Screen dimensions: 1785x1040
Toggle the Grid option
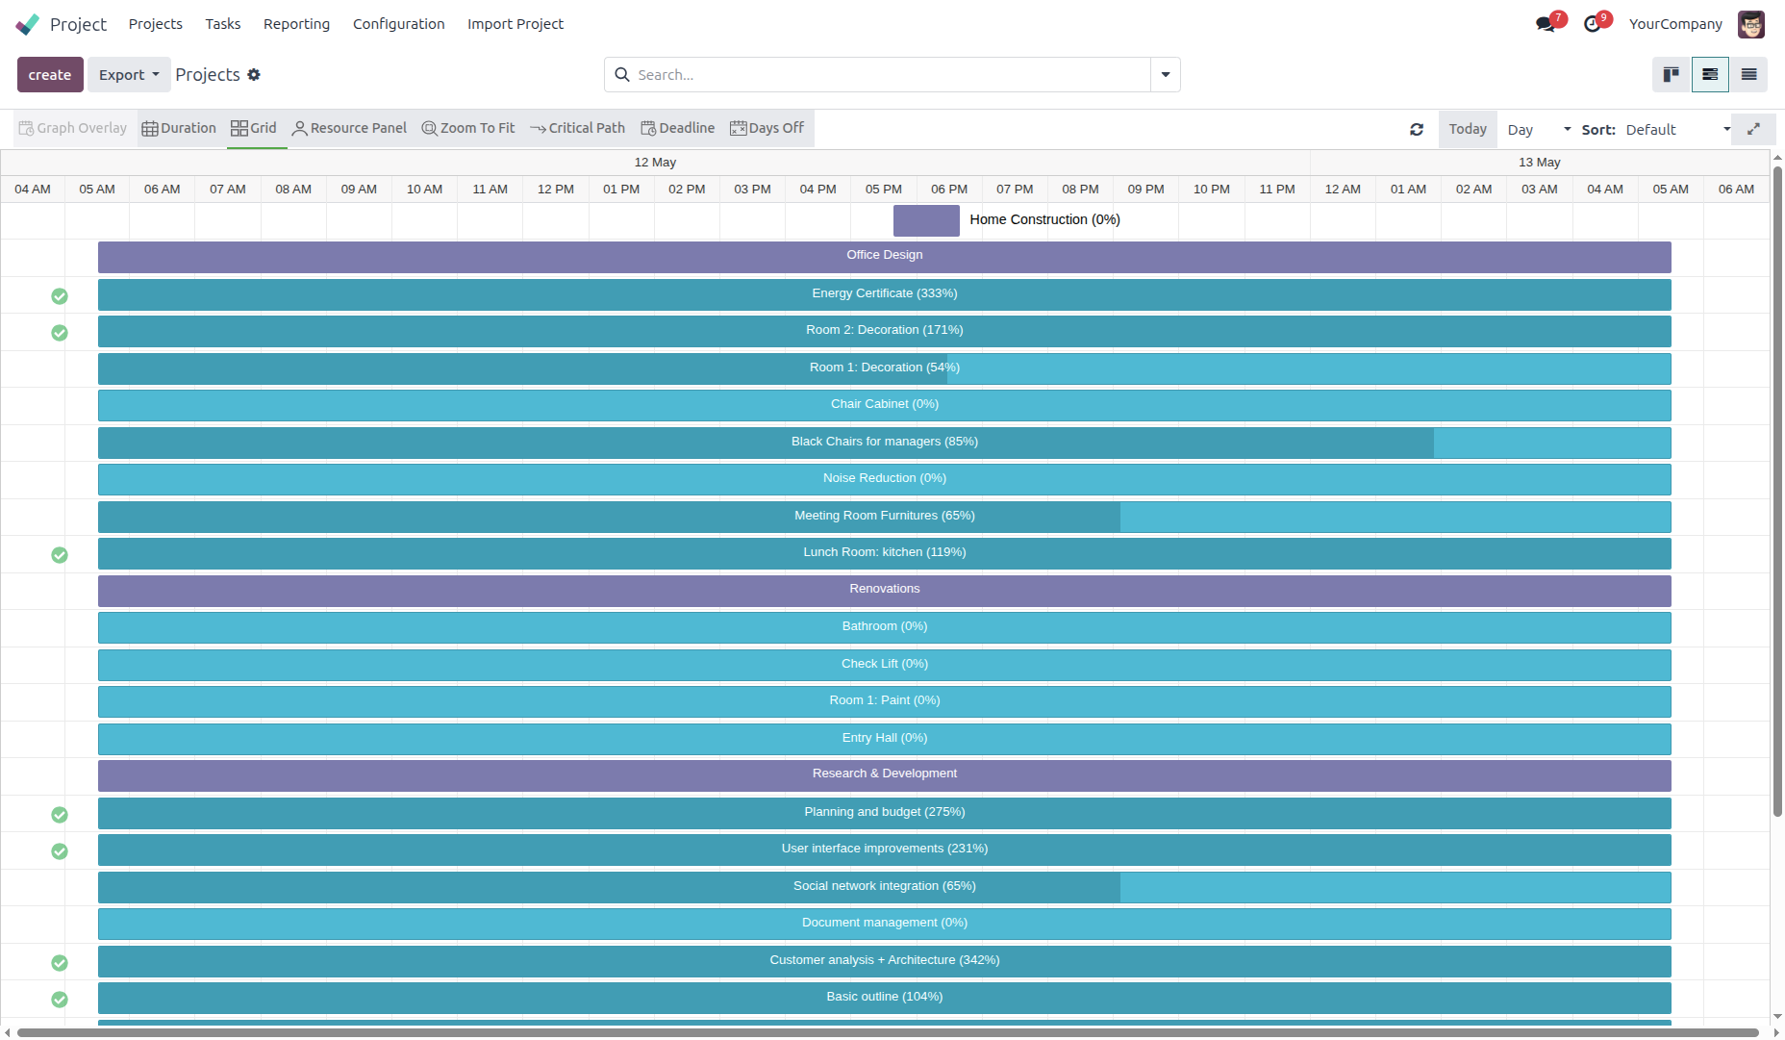click(254, 128)
